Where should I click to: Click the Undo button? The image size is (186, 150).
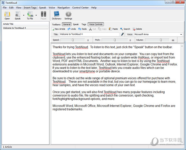pyautogui.click(x=72, y=29)
